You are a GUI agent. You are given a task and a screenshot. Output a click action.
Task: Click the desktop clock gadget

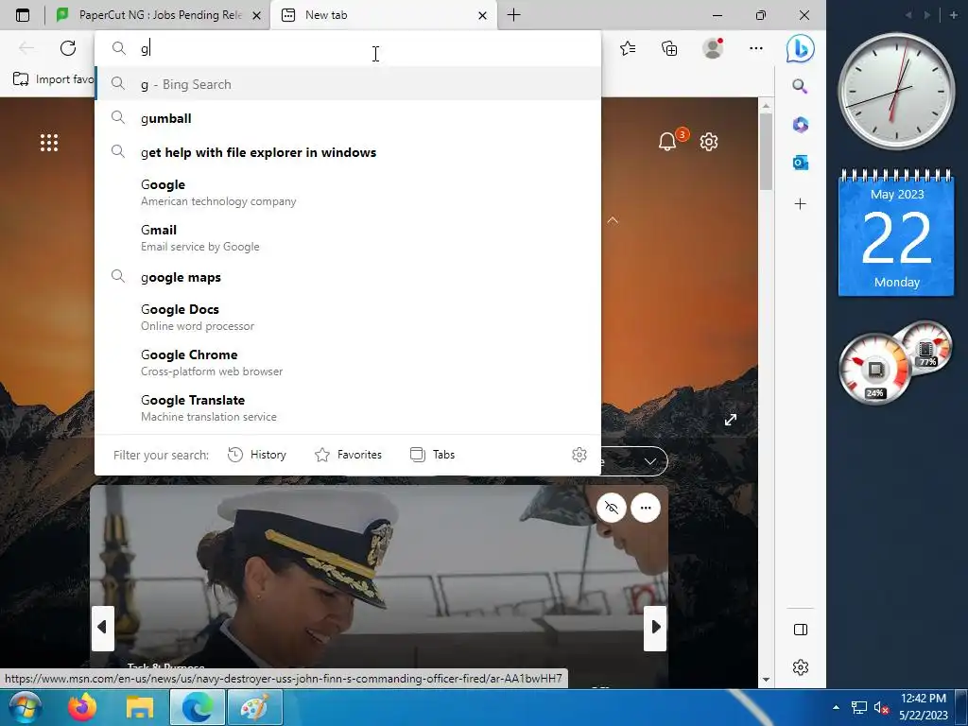point(896,92)
